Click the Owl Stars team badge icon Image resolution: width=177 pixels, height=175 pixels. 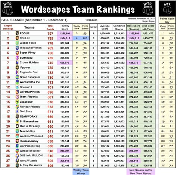coord(17,112)
